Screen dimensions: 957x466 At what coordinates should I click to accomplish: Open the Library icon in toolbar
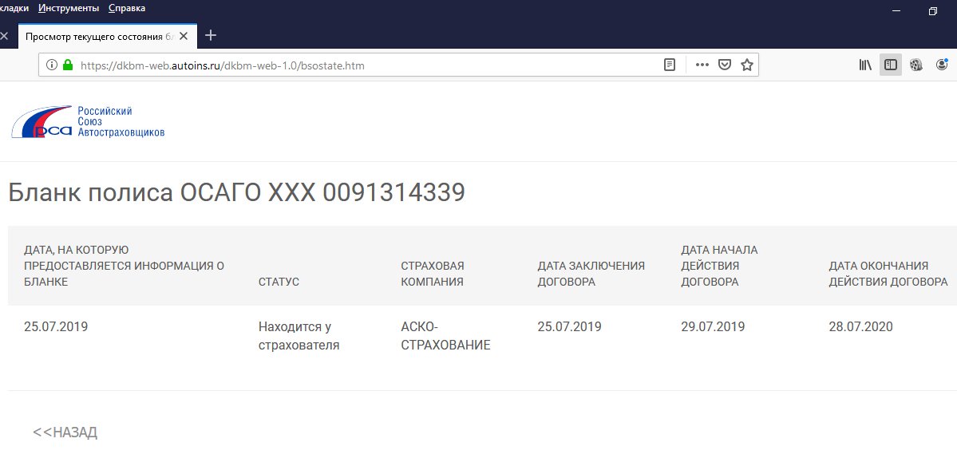click(865, 65)
